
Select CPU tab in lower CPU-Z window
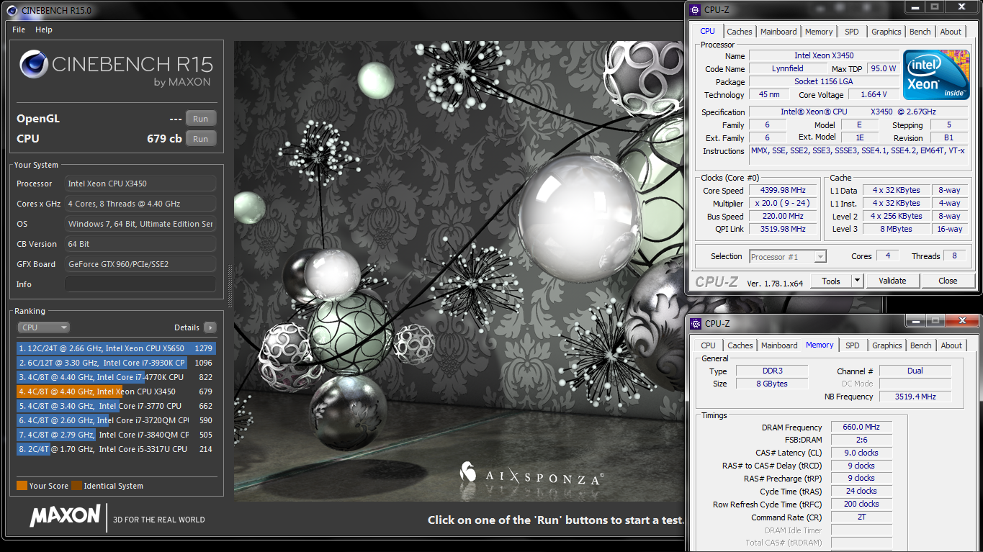click(709, 345)
